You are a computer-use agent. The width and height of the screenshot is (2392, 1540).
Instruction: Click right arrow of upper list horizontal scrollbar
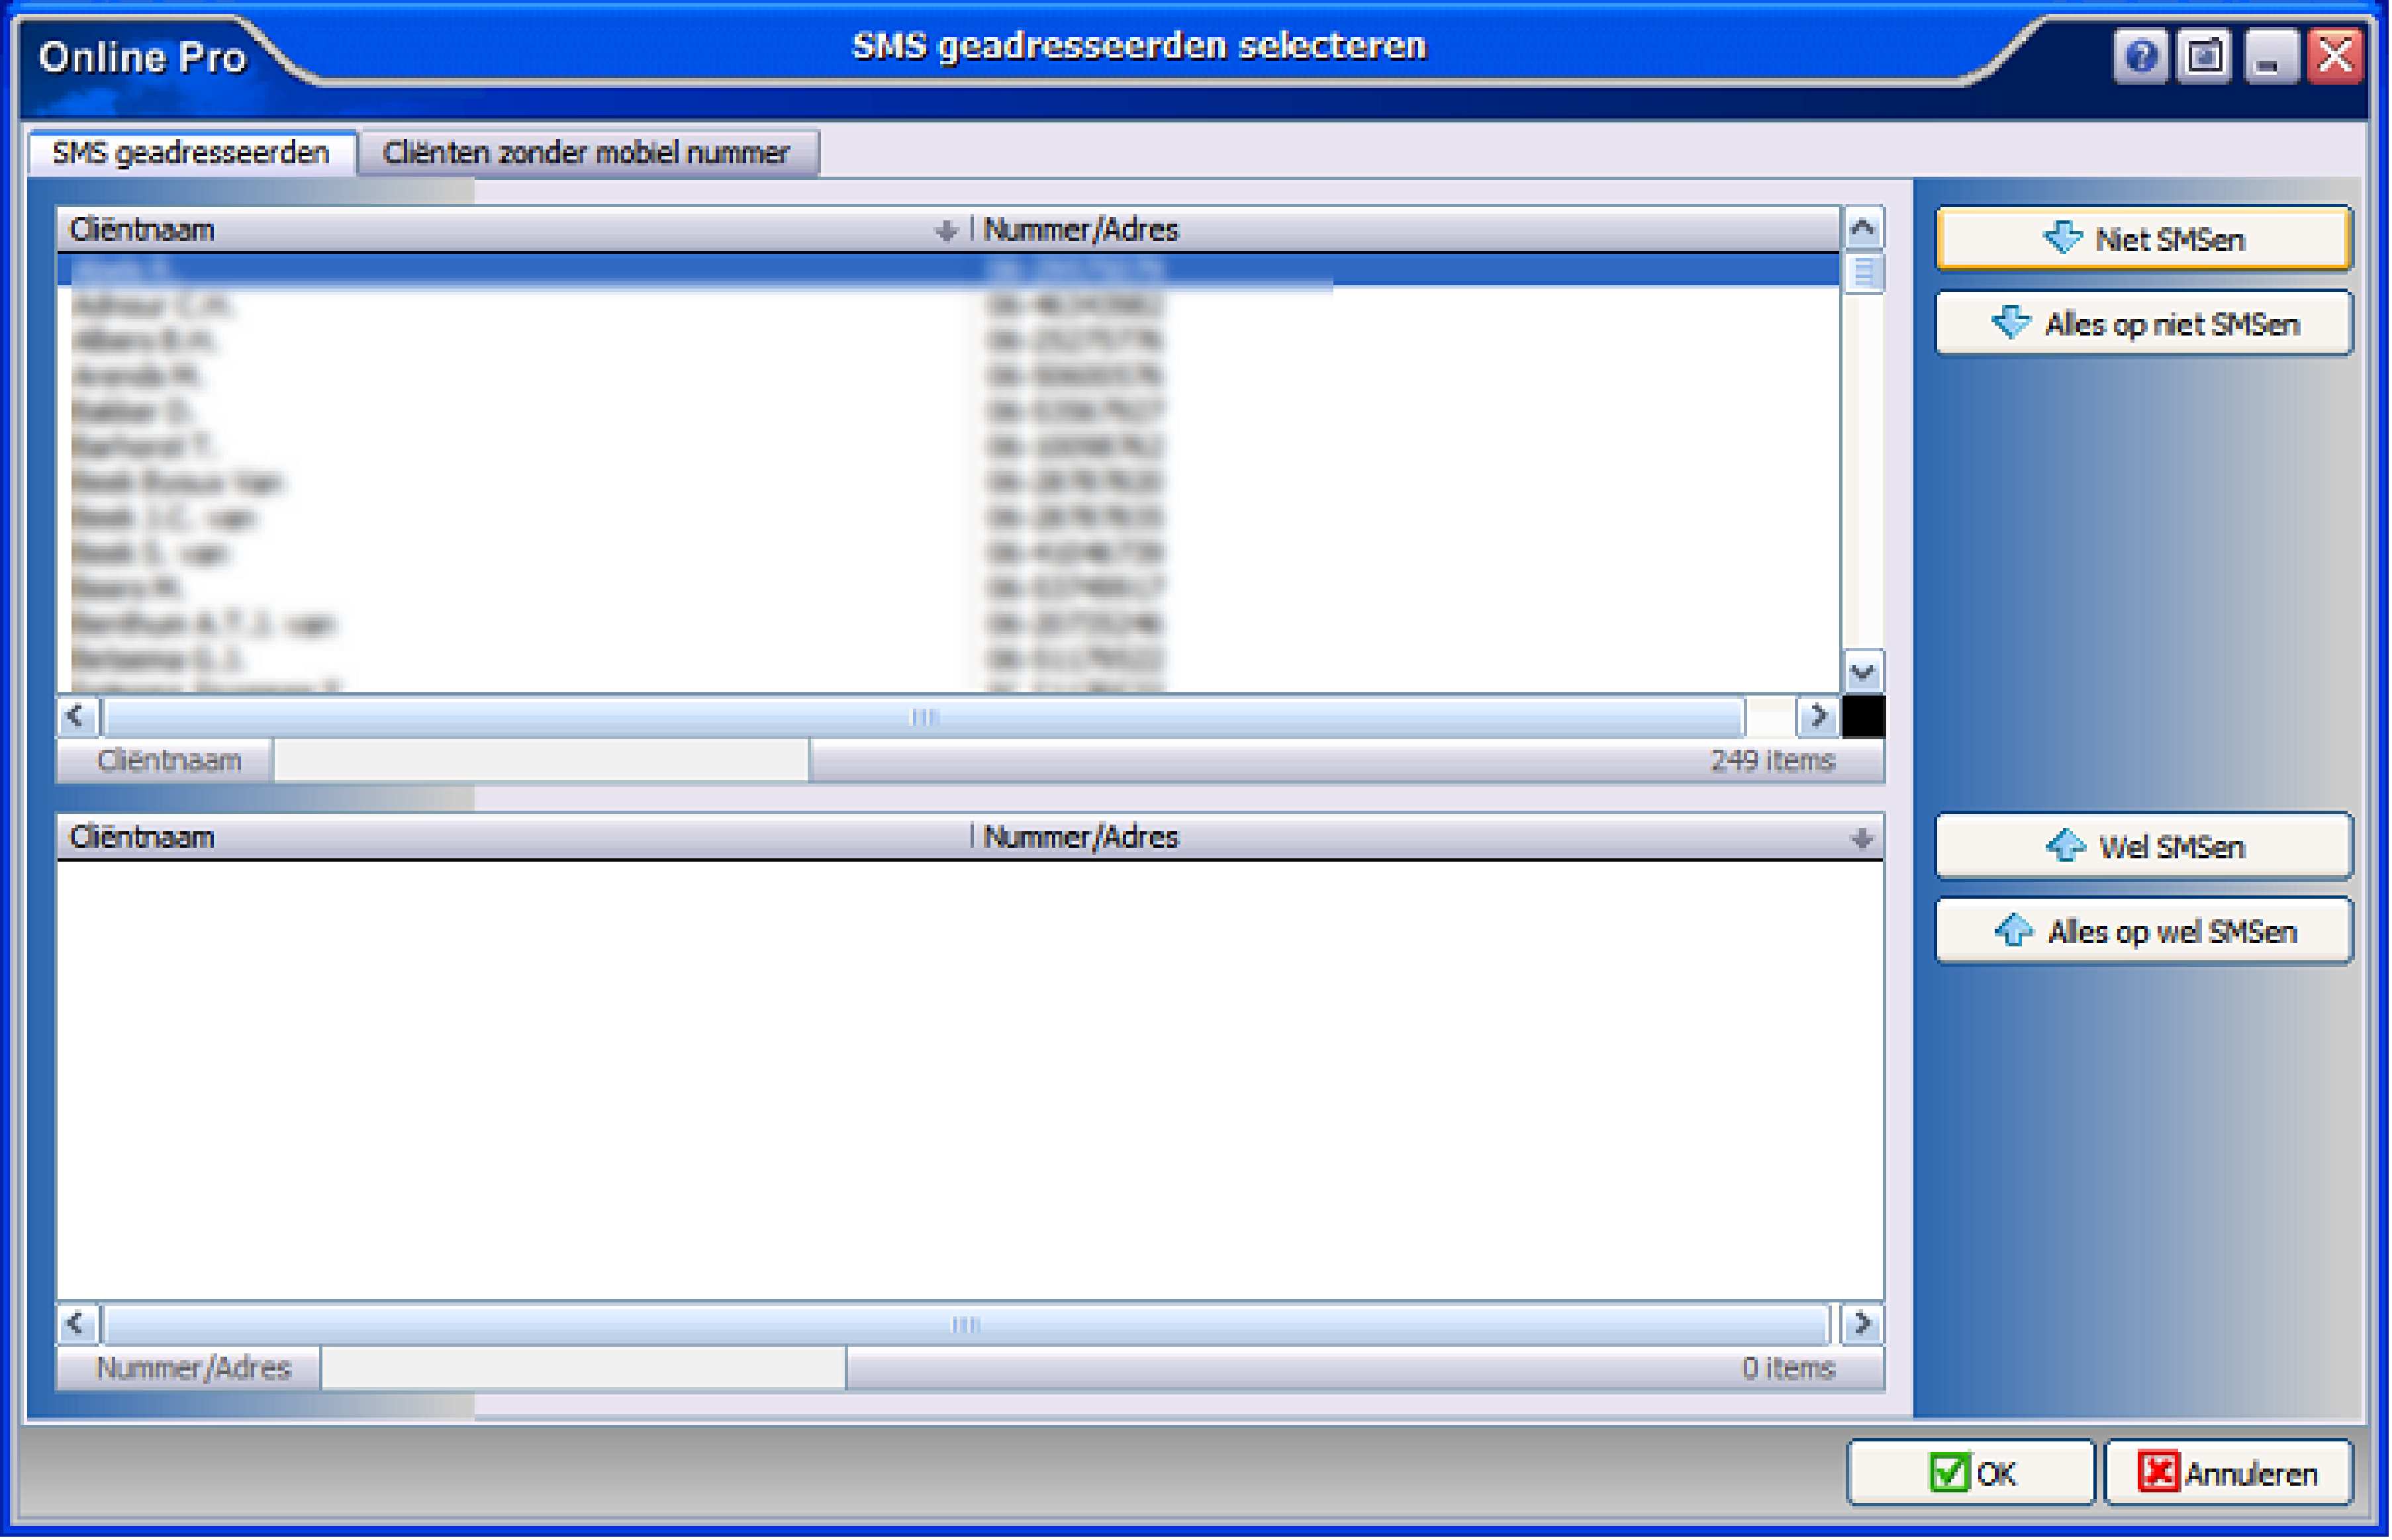pyautogui.click(x=1818, y=716)
